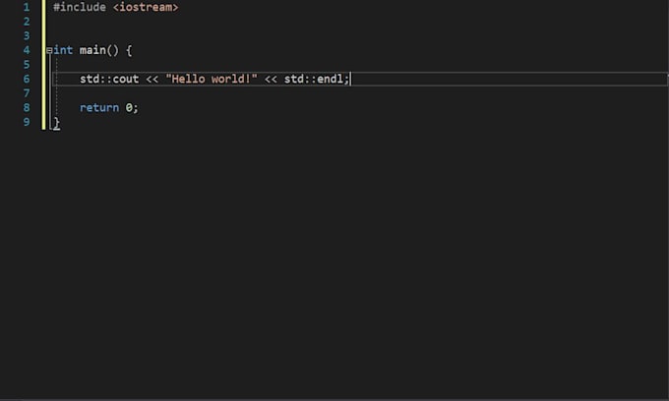Screen dimensions: 669x401
Task: Click line number 3 in gutter
Action: coord(26,35)
